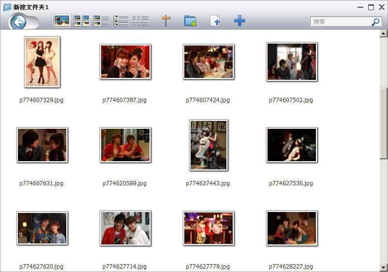This screenshot has width=388, height=272.
Task: Minimize the 新建文件夹1 window
Action: [x=360, y=7]
